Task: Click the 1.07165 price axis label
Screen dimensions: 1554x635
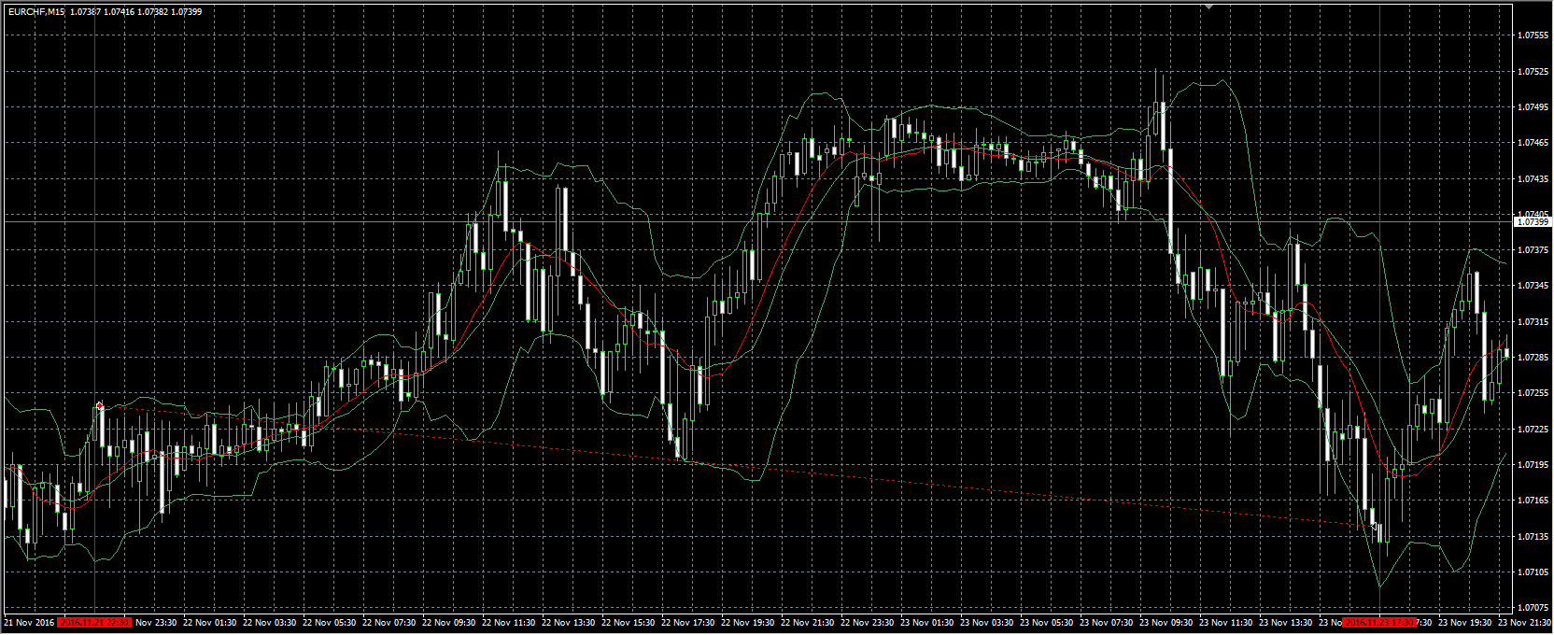Action: (x=1533, y=501)
